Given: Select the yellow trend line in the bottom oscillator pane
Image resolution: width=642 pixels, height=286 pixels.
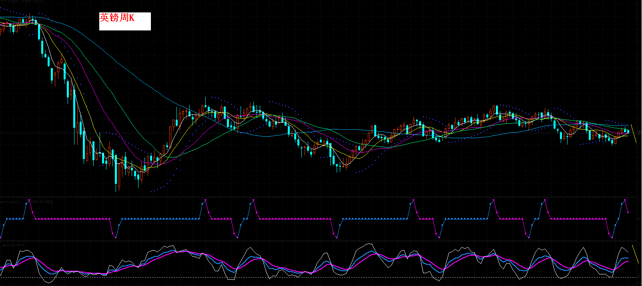Looking at the screenshot, I should click(634, 254).
